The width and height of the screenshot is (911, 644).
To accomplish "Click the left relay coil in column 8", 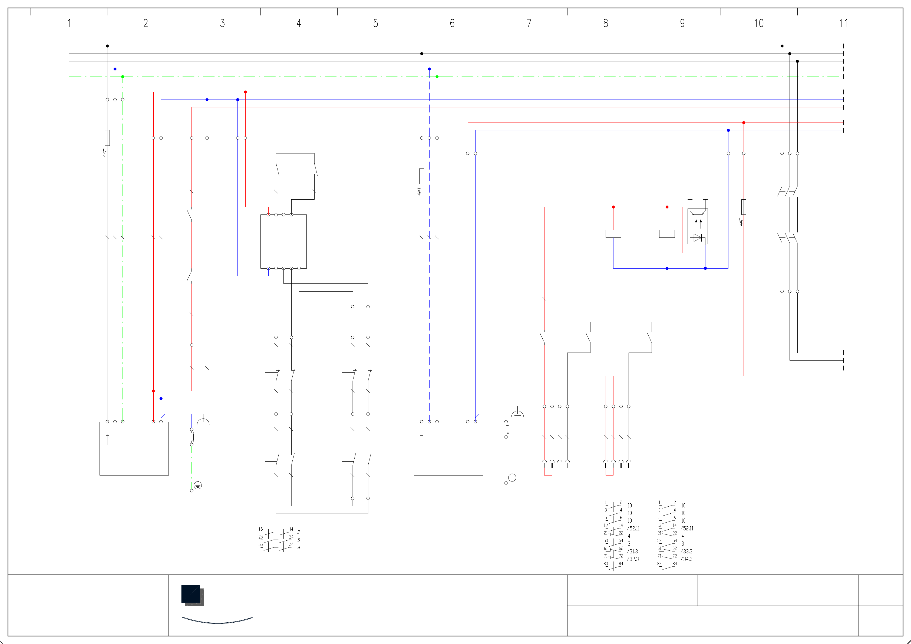I will (613, 234).
